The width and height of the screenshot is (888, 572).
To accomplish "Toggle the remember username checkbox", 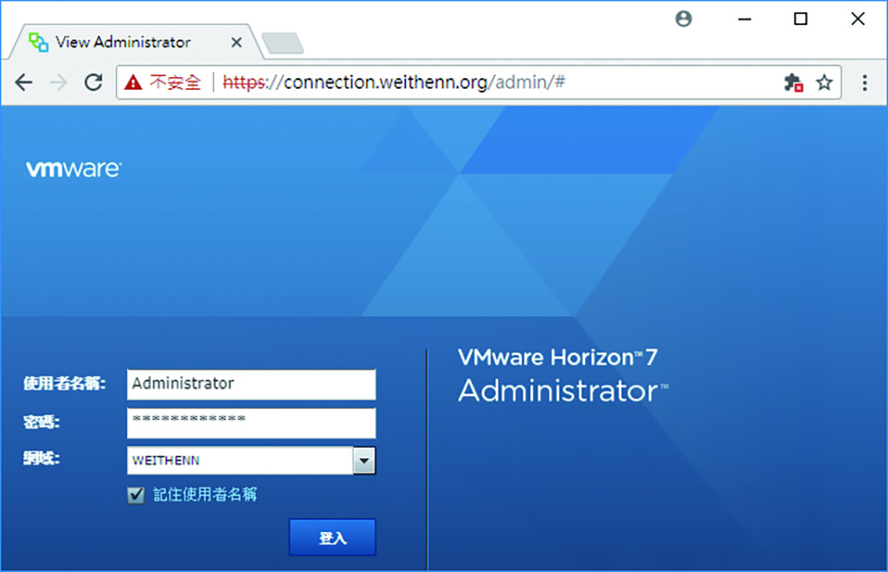I will (136, 495).
